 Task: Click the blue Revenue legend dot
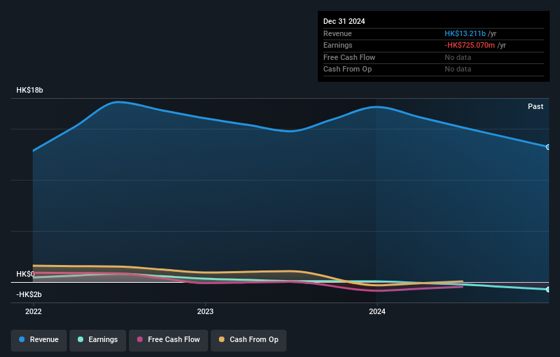(x=22, y=339)
